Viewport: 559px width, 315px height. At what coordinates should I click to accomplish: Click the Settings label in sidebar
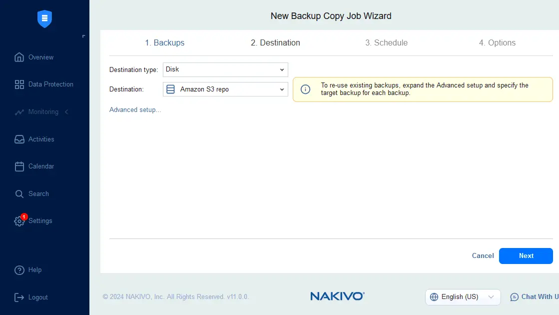coord(40,221)
